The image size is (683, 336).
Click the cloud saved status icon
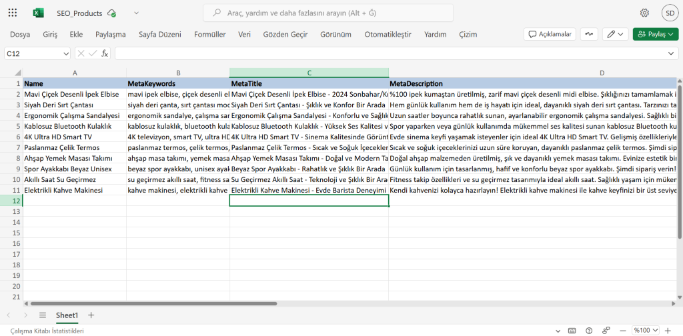tap(112, 13)
